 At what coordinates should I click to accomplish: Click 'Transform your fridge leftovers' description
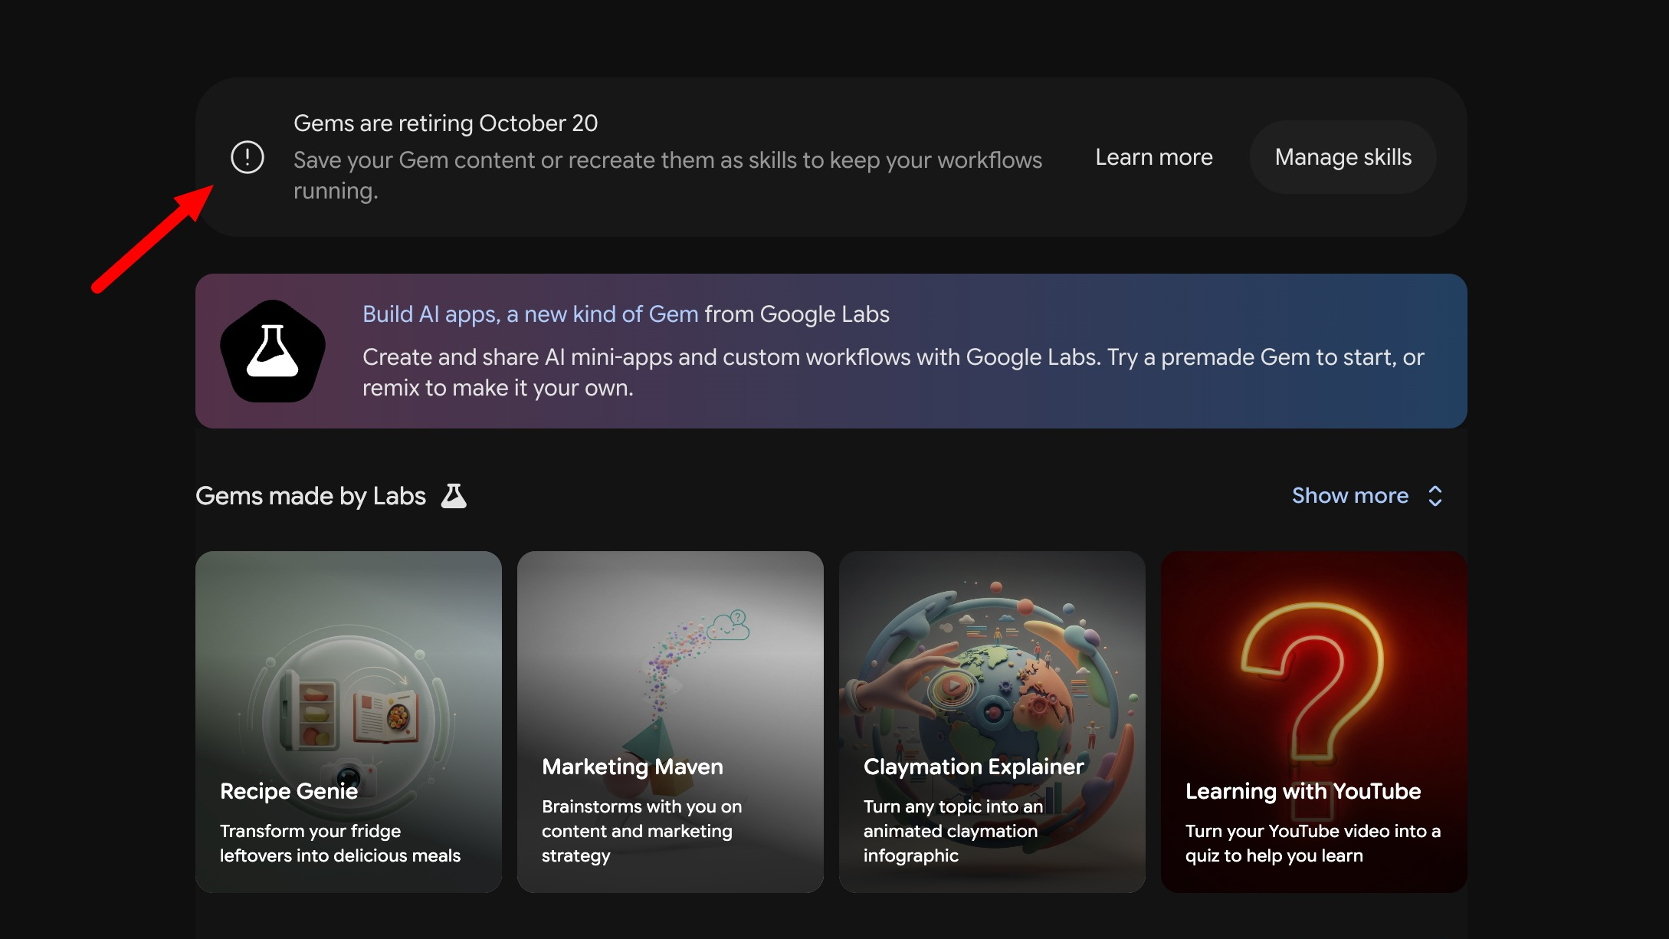click(x=340, y=843)
